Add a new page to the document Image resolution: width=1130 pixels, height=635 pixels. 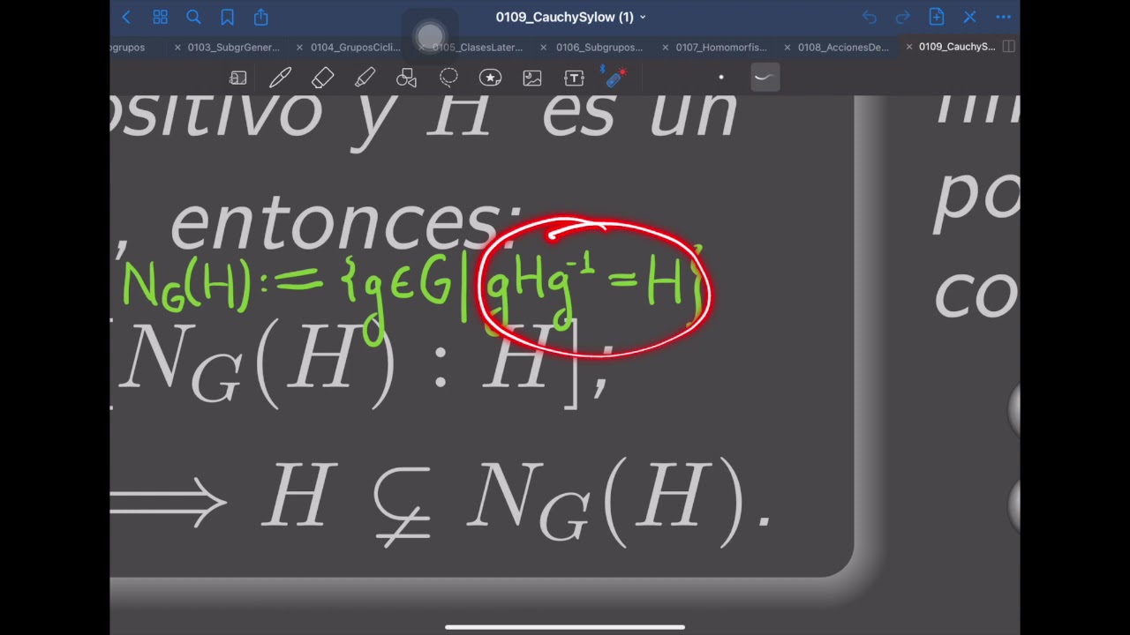tap(937, 17)
